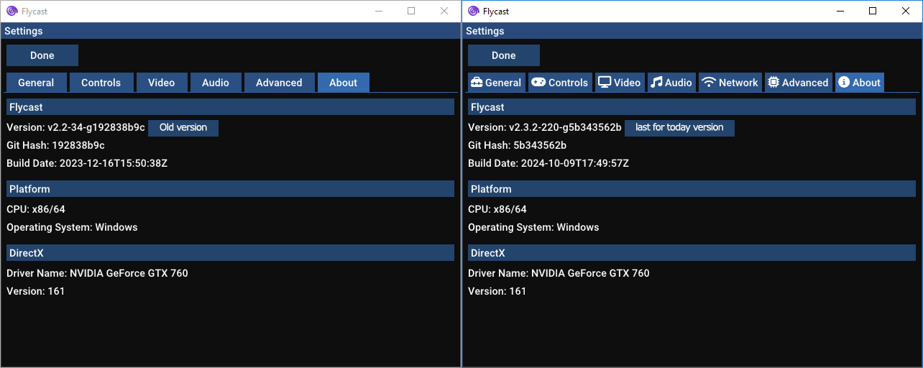Click Git Hash 192838b9c line

[55, 145]
